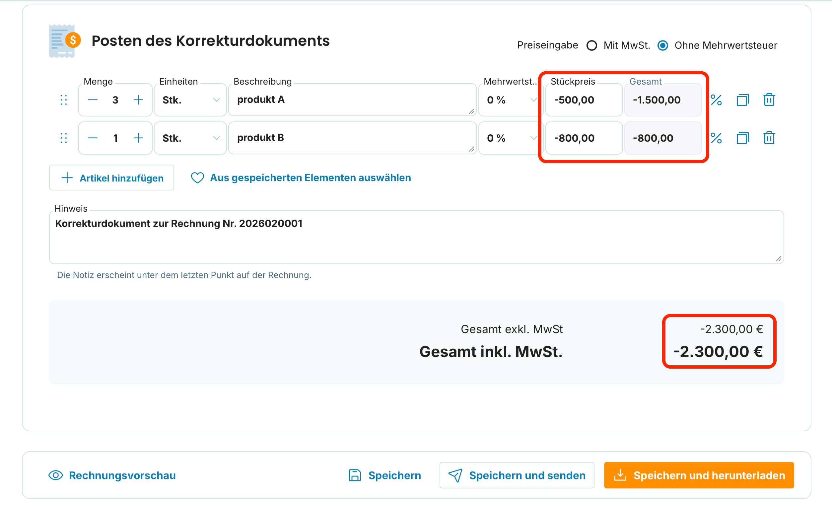Open units dropdown for produkt A

point(190,100)
